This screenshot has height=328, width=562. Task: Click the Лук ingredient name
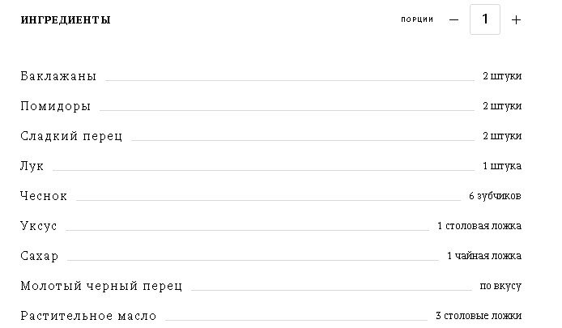(32, 166)
